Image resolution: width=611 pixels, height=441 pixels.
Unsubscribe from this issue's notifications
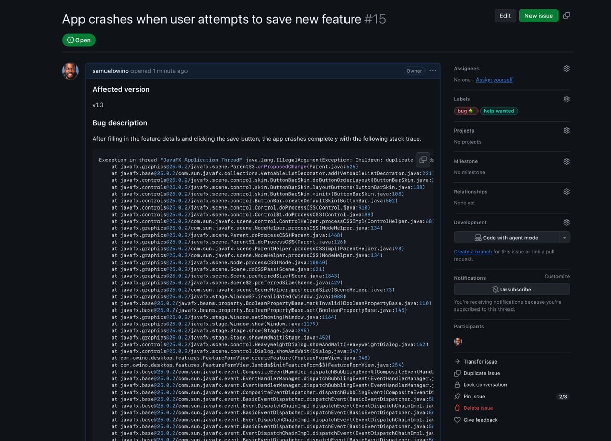(x=512, y=289)
